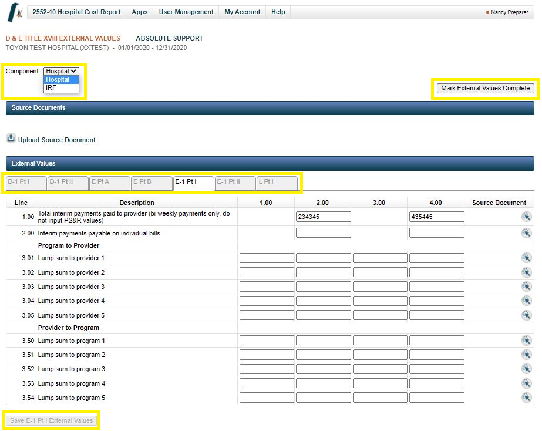This screenshot has width=542, height=431.
Task: Click line 1.00 column 2.00 field with 234345
Action: click(x=323, y=217)
